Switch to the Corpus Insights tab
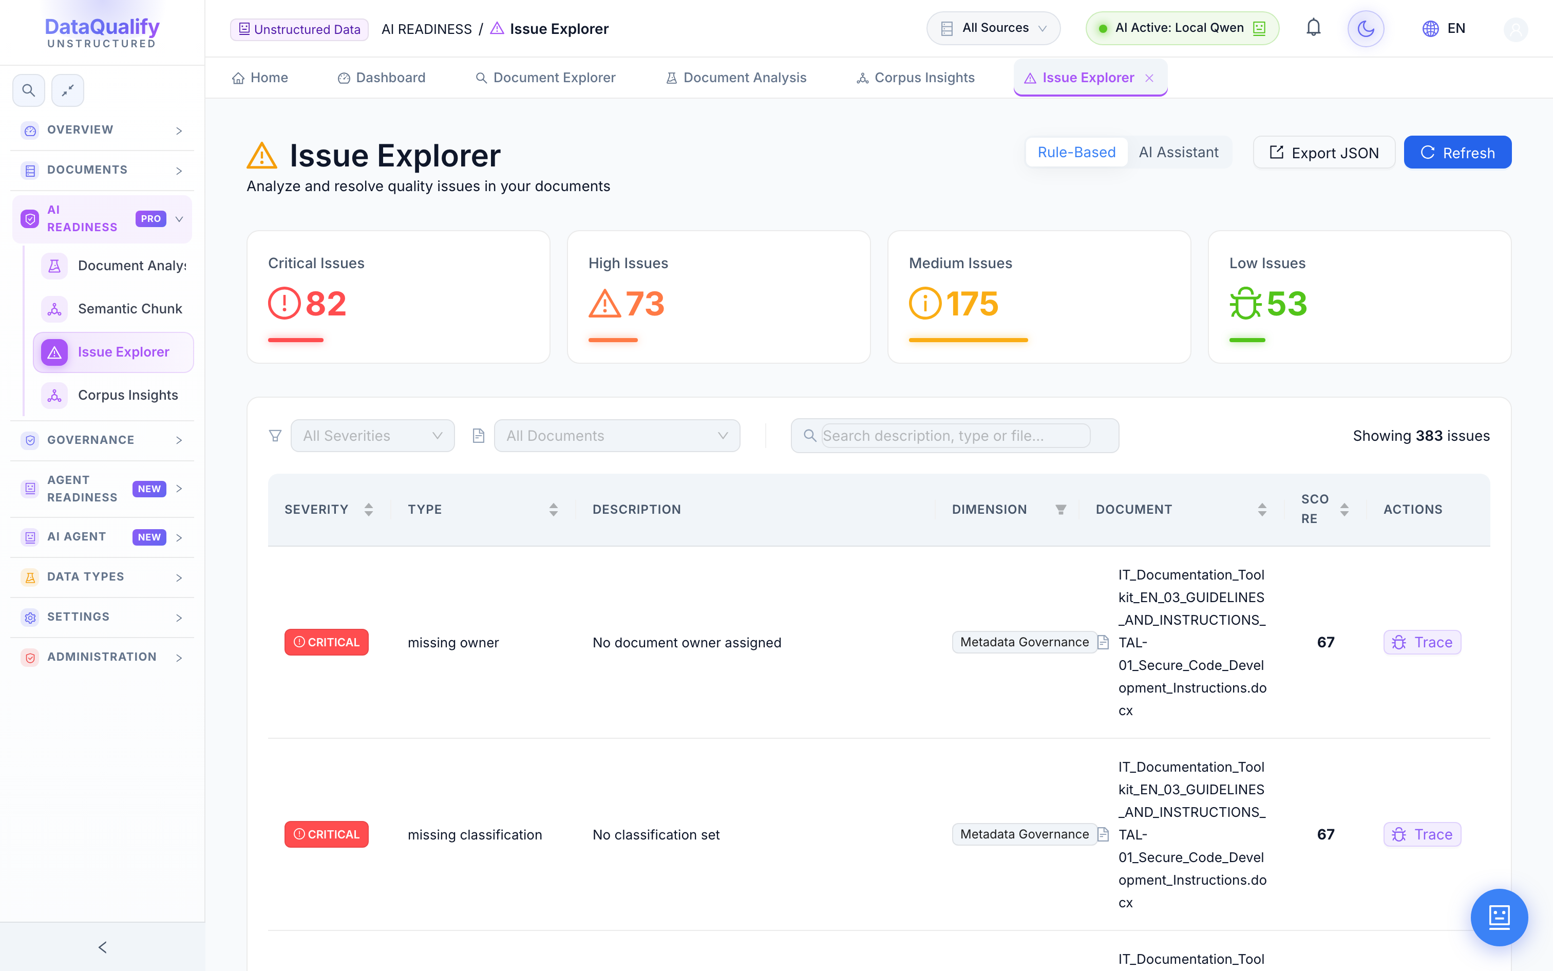 point(916,78)
